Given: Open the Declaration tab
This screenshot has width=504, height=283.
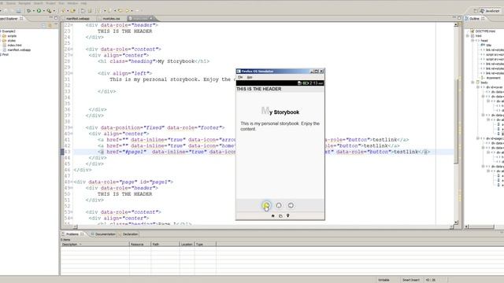Looking at the screenshot, I should [130, 234].
